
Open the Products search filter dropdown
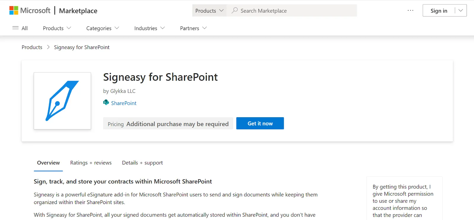click(209, 11)
